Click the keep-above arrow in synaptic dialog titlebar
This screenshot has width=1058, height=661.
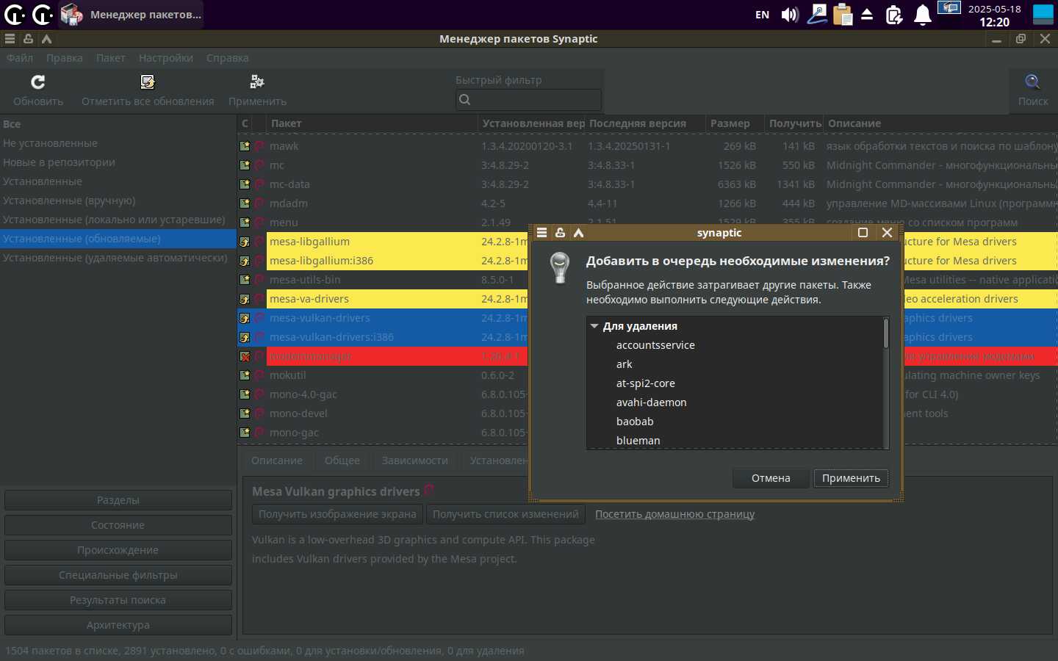point(578,233)
